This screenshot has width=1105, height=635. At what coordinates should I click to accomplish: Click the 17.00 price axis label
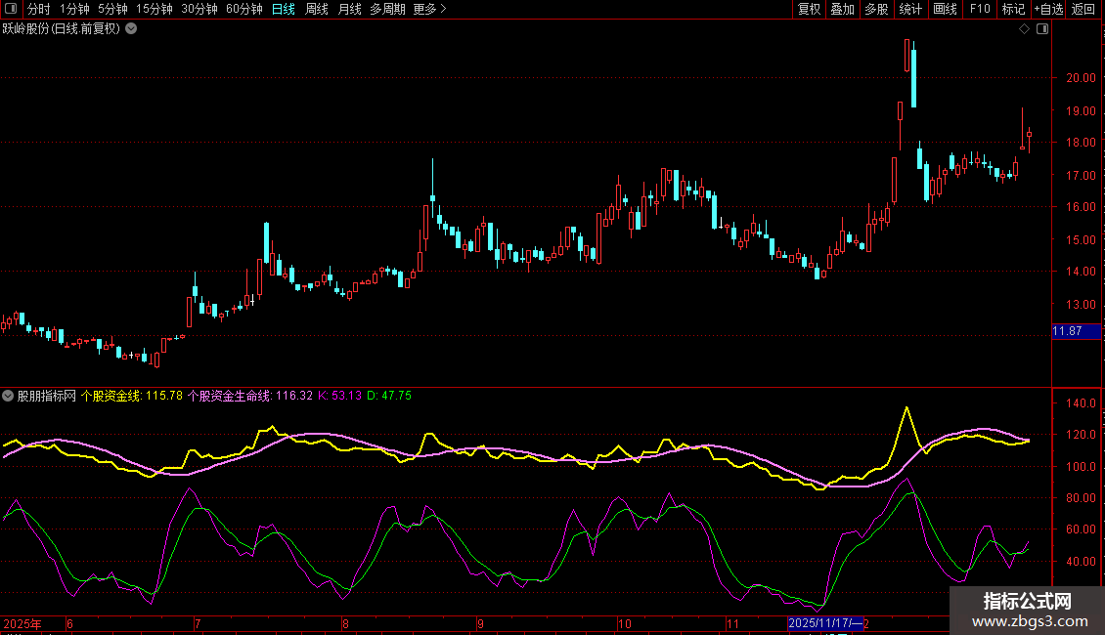pos(1081,175)
